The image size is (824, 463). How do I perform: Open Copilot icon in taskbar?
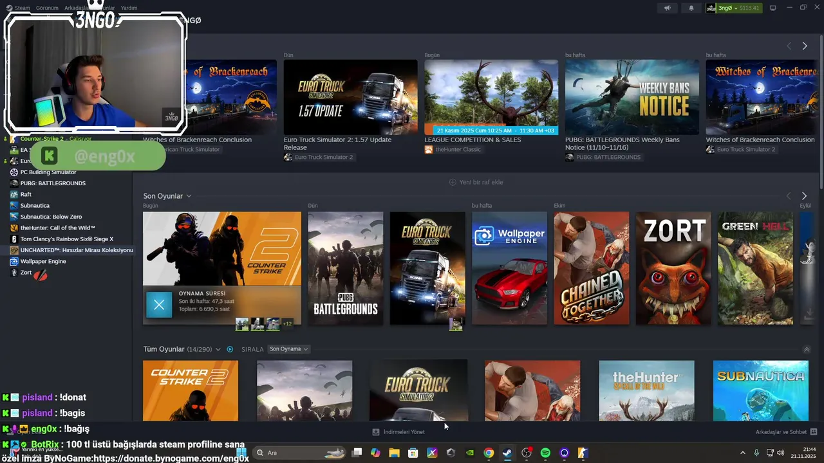pyautogui.click(x=375, y=453)
